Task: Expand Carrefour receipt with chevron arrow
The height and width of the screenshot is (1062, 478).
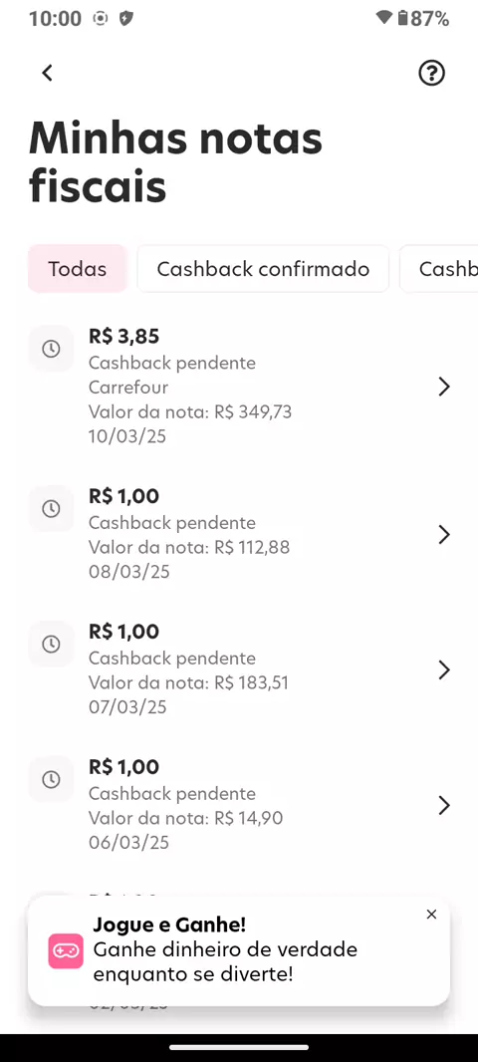Action: tap(443, 387)
